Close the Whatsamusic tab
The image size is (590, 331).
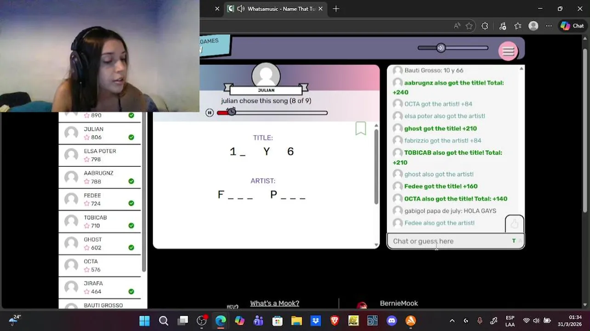pos(320,9)
